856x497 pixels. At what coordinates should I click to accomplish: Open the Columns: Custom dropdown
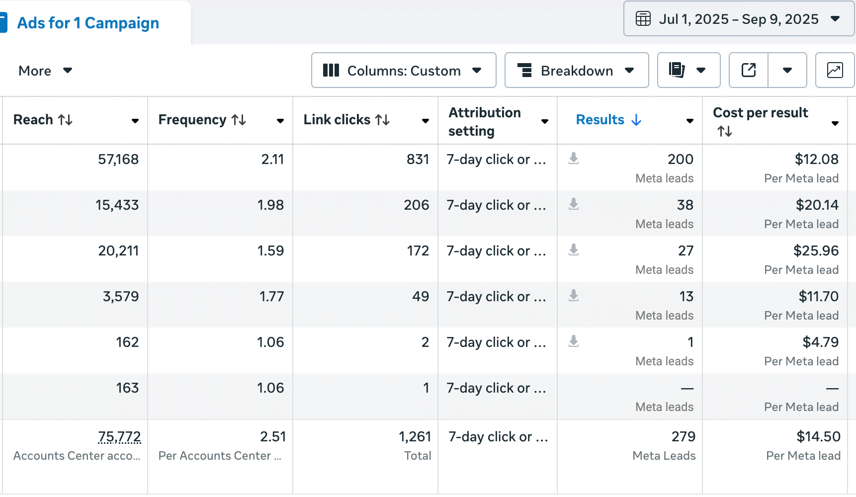click(x=403, y=71)
